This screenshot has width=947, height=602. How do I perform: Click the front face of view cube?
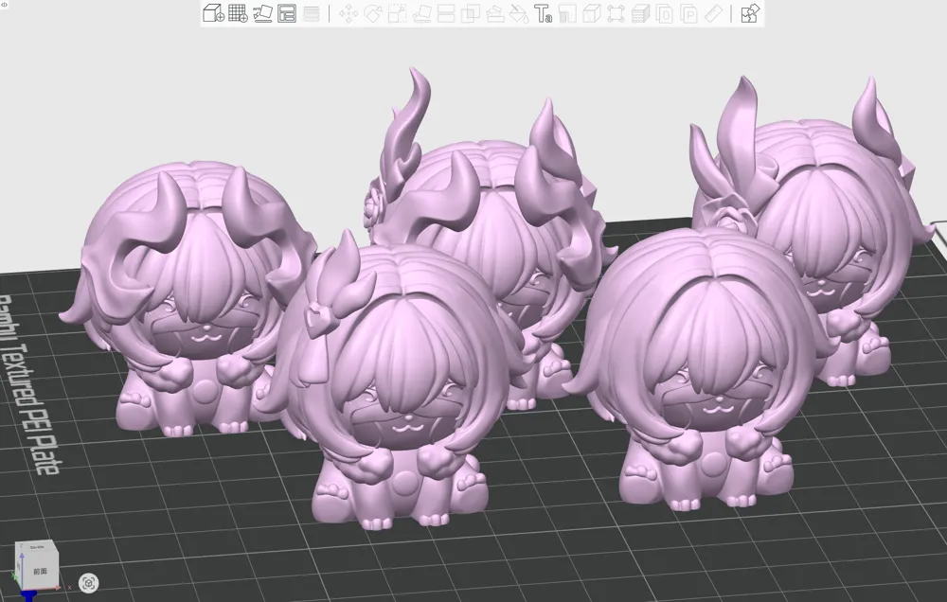pos(39,571)
